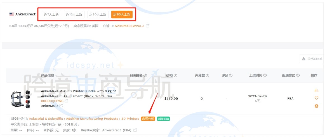Click the 产品信息 column header
The height and width of the screenshot is (137, 325).
[x=48, y=76]
